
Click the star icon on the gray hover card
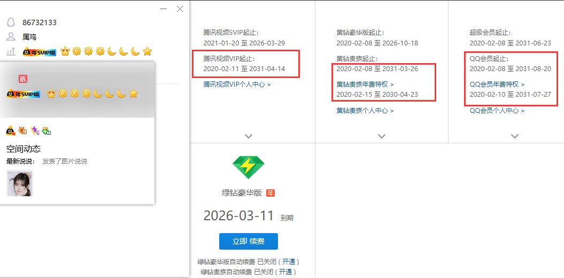click(x=134, y=94)
